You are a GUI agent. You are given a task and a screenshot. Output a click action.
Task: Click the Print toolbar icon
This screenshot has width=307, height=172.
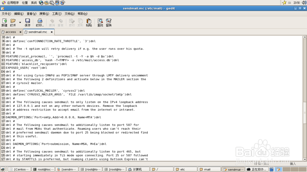tap(40, 23)
